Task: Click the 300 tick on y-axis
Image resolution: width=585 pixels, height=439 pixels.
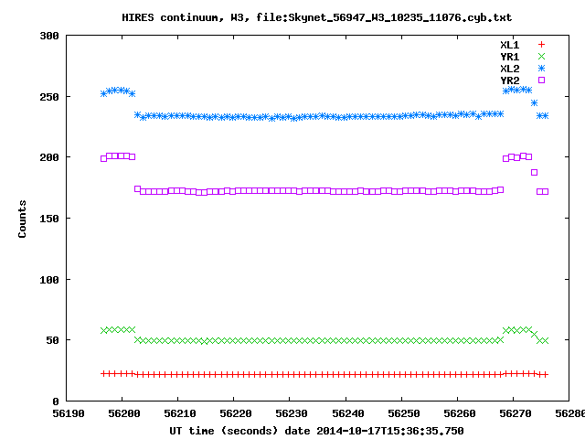Action: [x=49, y=36]
